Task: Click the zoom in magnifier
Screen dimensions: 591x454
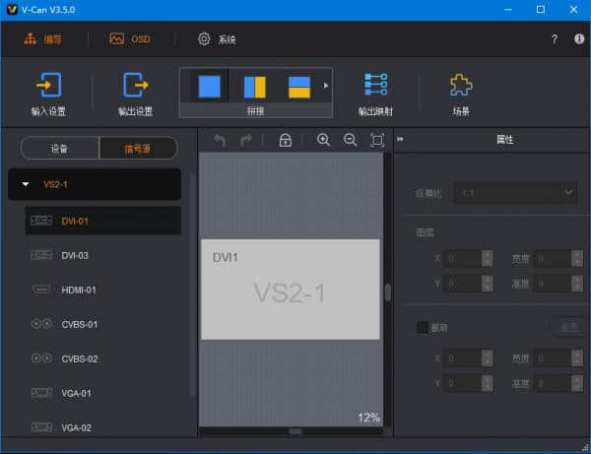Action: point(323,141)
